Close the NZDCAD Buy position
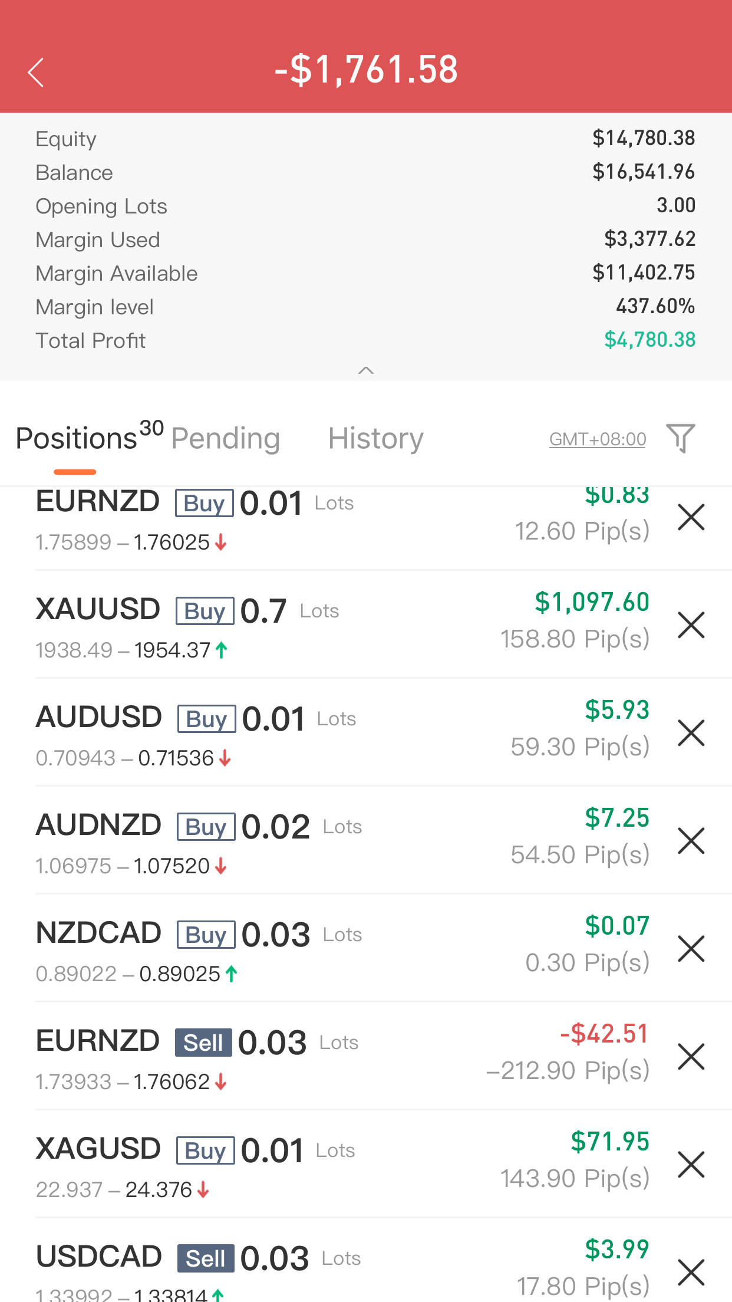732x1302 pixels. click(x=691, y=949)
